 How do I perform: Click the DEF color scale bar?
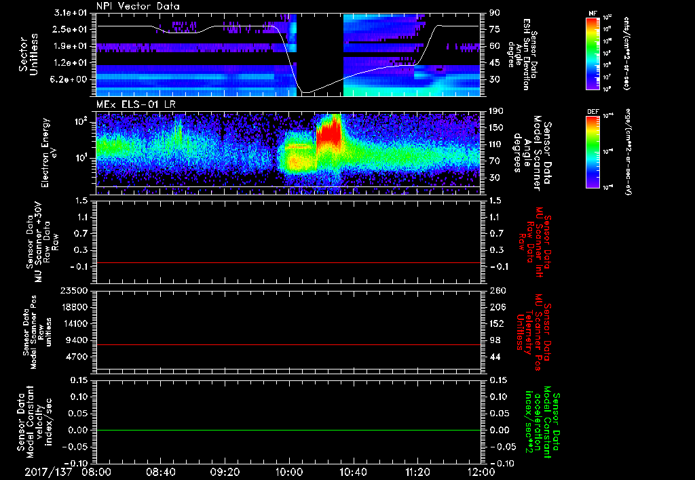click(x=593, y=152)
